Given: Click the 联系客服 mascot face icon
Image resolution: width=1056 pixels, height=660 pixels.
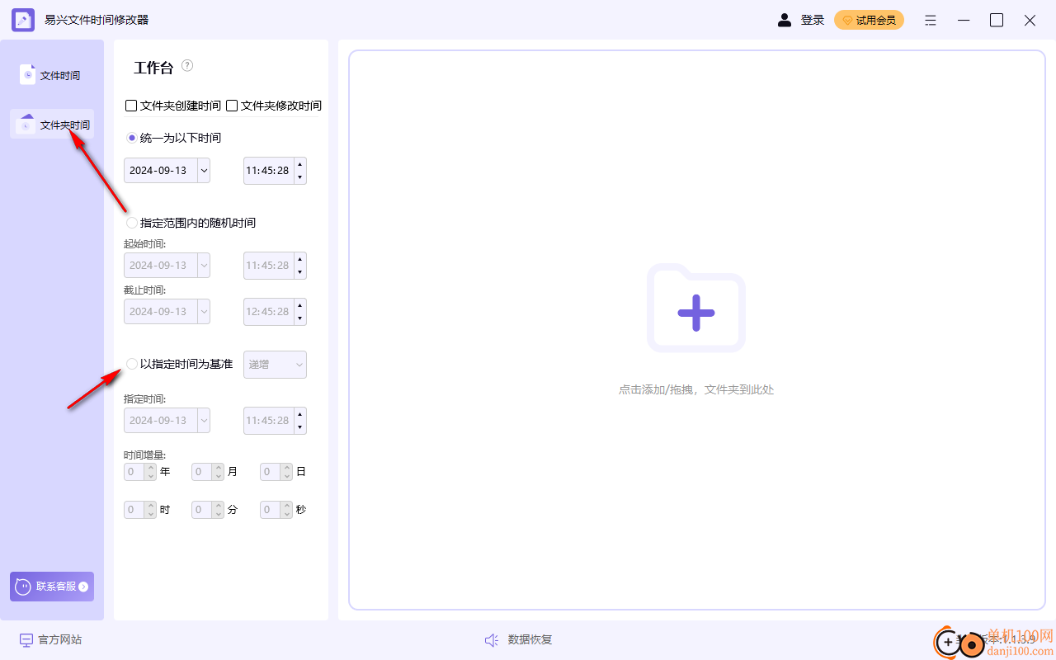Looking at the screenshot, I should click(x=23, y=587).
